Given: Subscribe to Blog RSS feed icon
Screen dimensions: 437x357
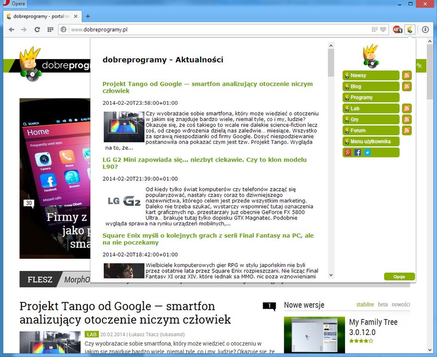Looking at the screenshot, I should tap(407, 86).
